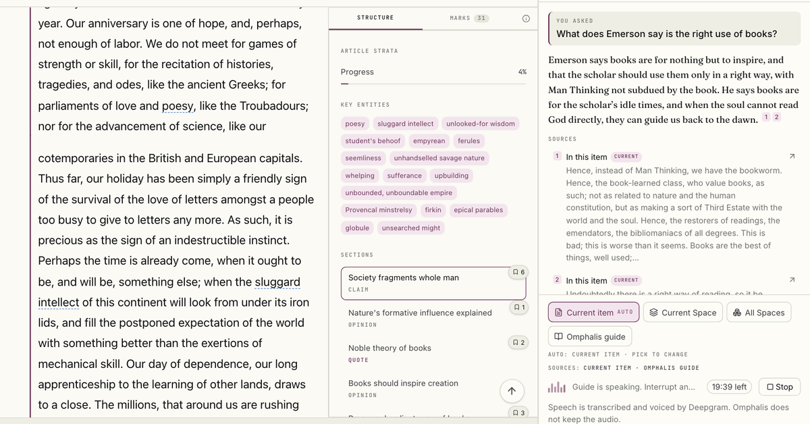Switch to the Marks tab
The width and height of the screenshot is (810, 424).
click(469, 18)
